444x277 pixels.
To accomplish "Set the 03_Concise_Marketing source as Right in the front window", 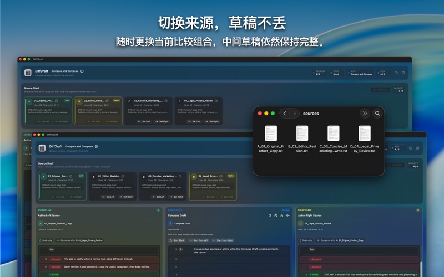I will 176,197.
